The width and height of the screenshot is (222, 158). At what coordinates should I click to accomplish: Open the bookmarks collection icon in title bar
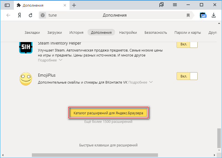[161, 5]
